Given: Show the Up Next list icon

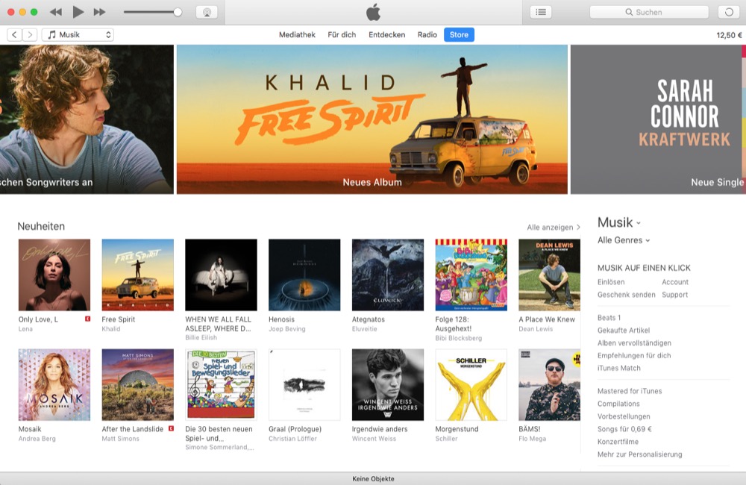Looking at the screenshot, I should point(541,12).
